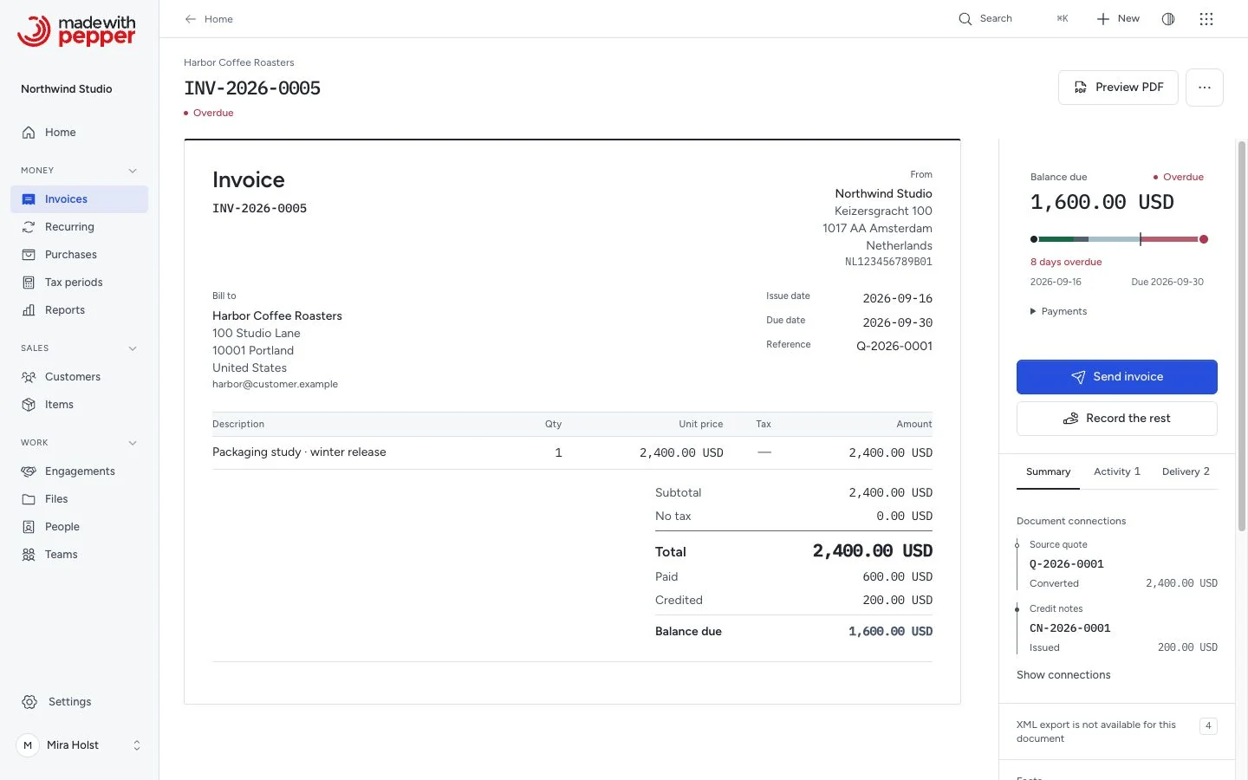This screenshot has width=1248, height=780.
Task: Open Teams page
Action: [79, 555]
